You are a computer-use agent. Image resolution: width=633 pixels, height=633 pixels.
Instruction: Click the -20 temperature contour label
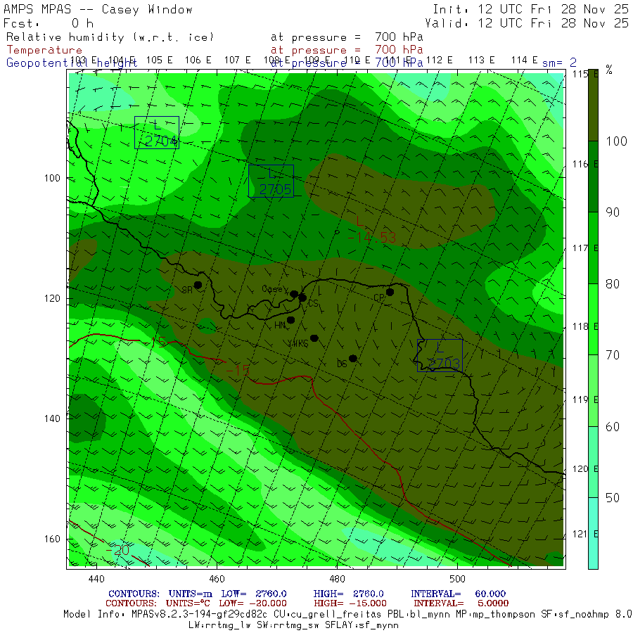coord(118,550)
